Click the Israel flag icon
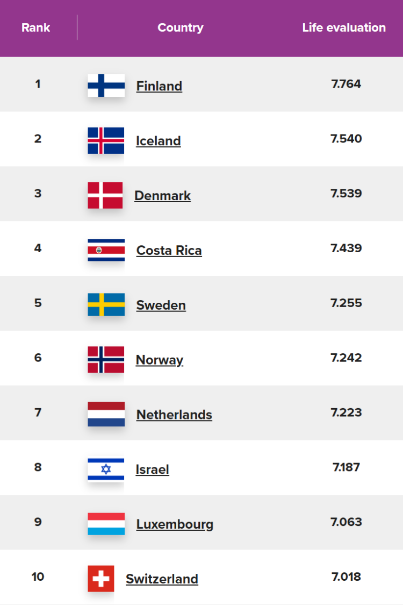This screenshot has width=403, height=605. [106, 469]
